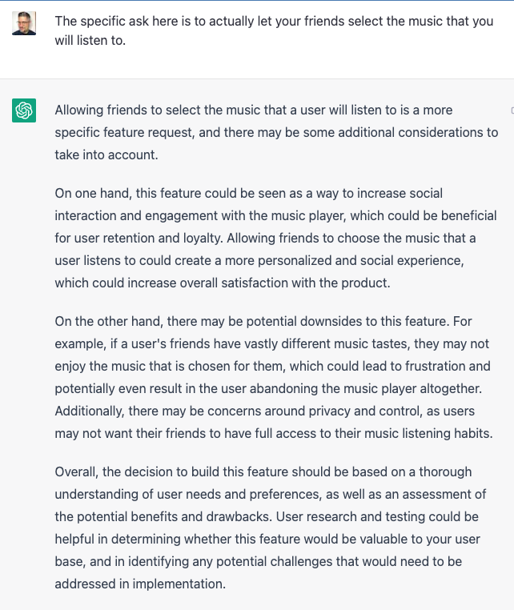The image size is (514, 610).
Task: Click the paragraph beginning "On one hand"
Action: tap(275, 238)
